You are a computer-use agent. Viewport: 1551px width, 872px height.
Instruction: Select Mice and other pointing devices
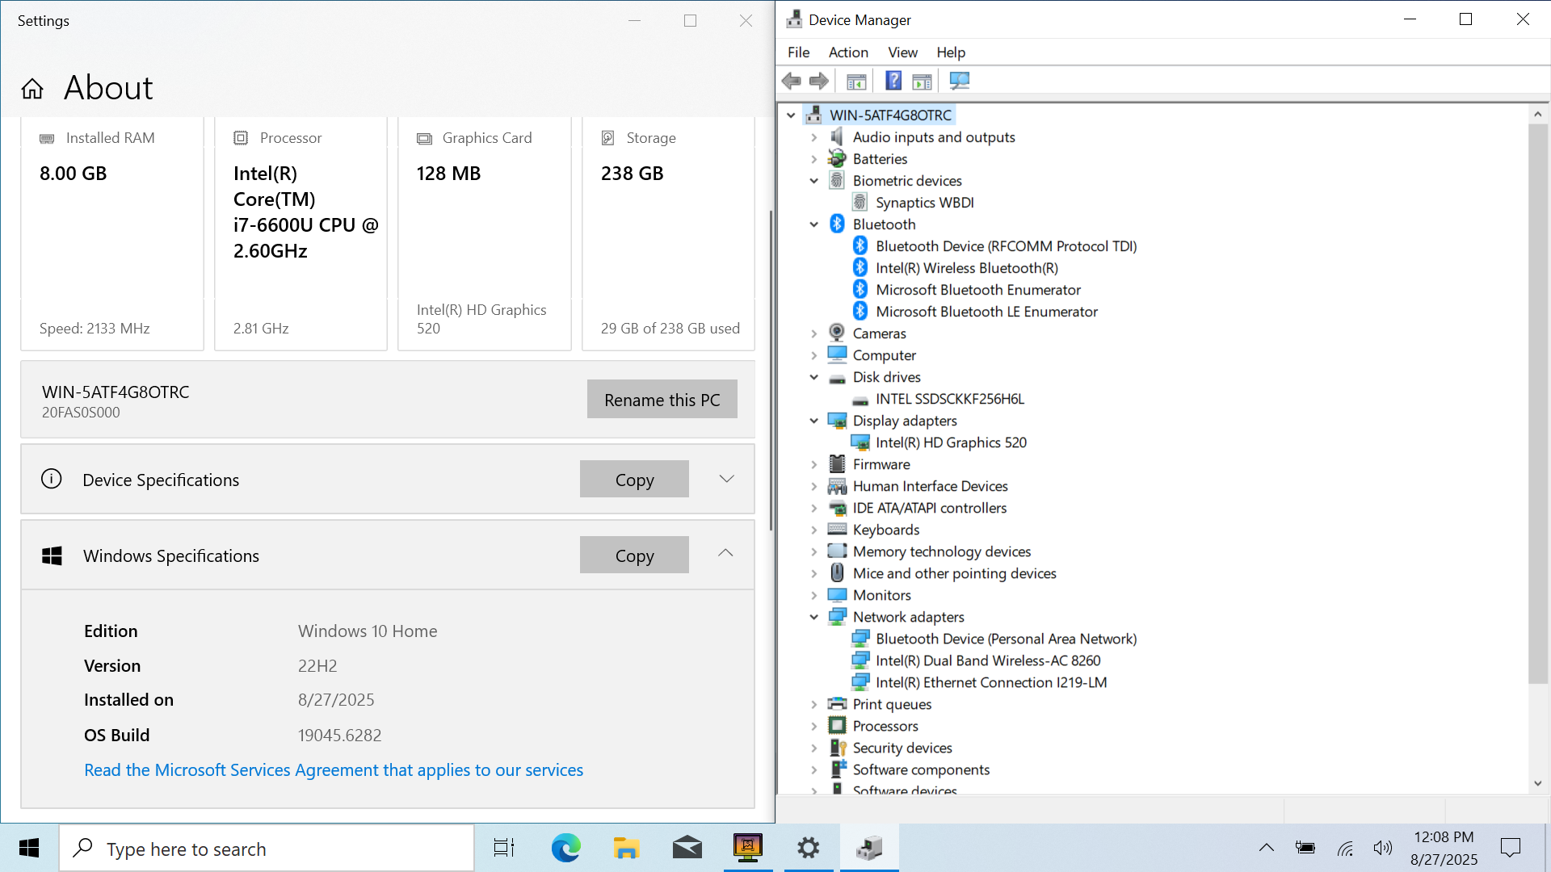954,573
